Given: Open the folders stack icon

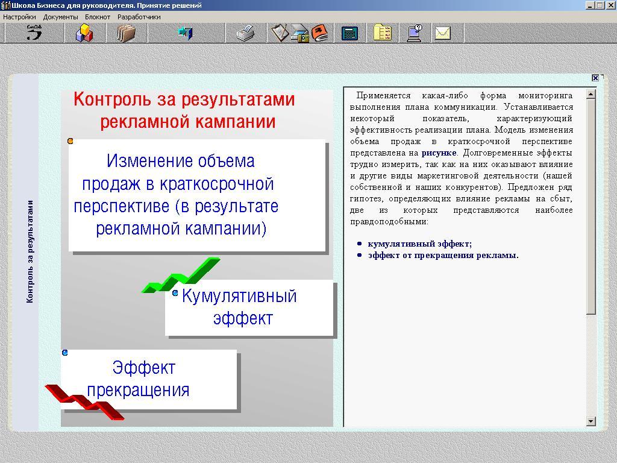Looking at the screenshot, I should [x=127, y=33].
